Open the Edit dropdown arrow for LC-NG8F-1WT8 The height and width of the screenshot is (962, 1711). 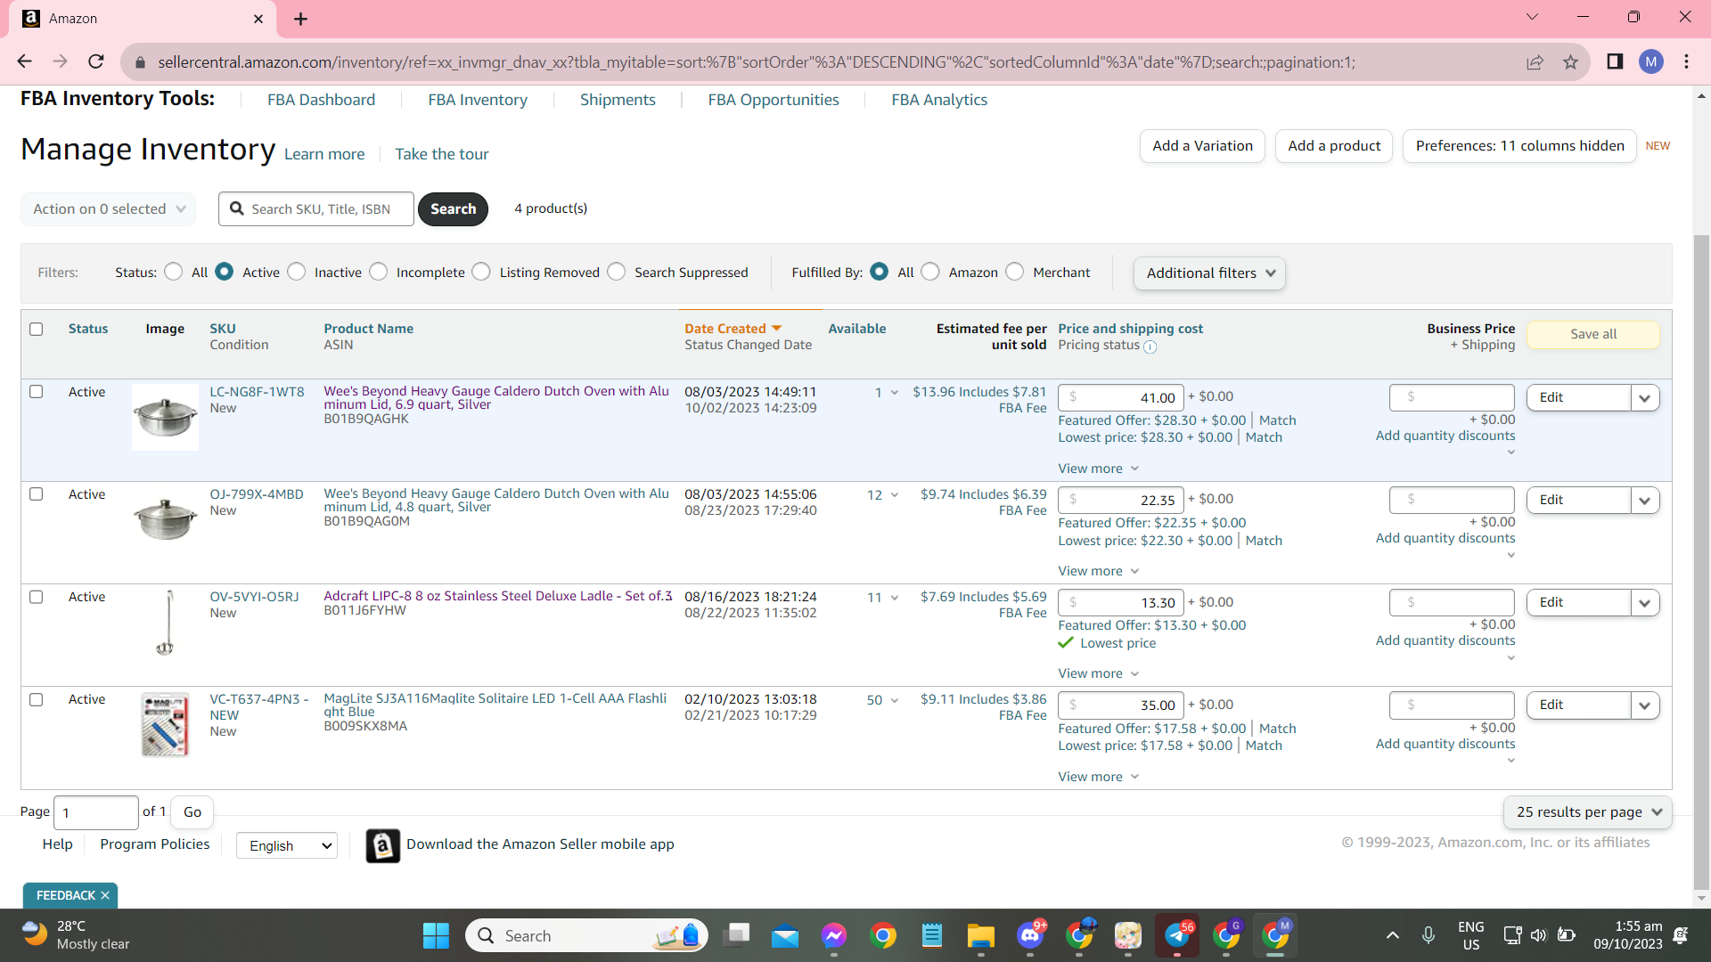tap(1645, 398)
